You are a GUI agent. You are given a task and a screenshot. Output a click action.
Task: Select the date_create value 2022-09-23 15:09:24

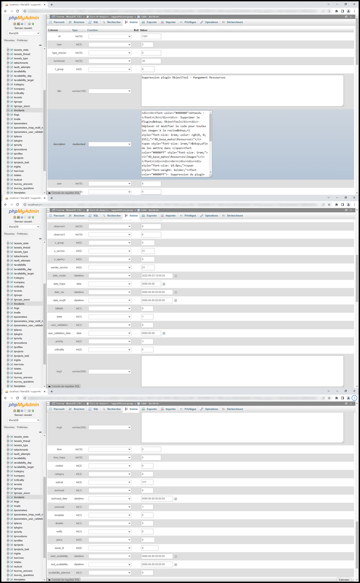157,276
